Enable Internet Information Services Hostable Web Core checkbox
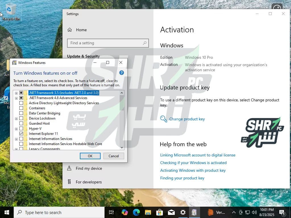The width and height of the screenshot is (291, 218). (21, 144)
